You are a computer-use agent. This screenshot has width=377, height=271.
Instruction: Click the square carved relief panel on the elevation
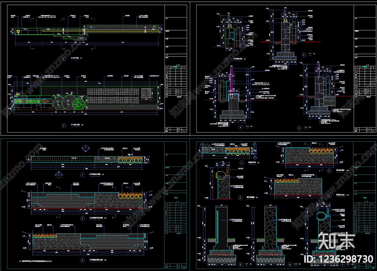pos(146,93)
